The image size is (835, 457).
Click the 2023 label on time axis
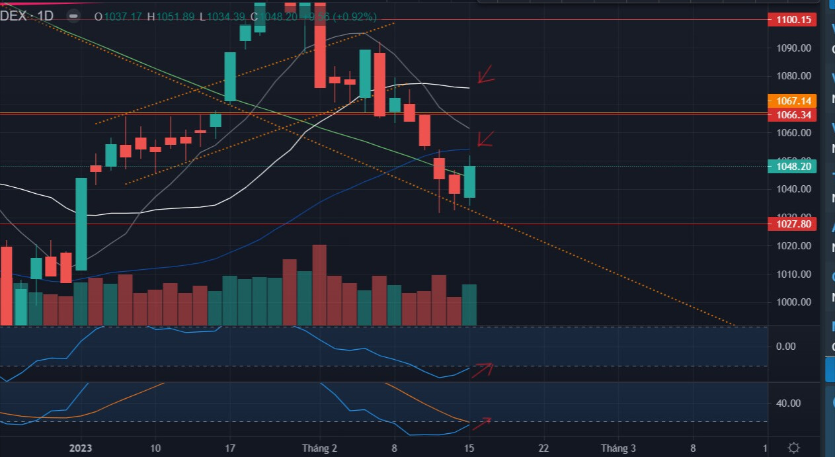tap(81, 448)
